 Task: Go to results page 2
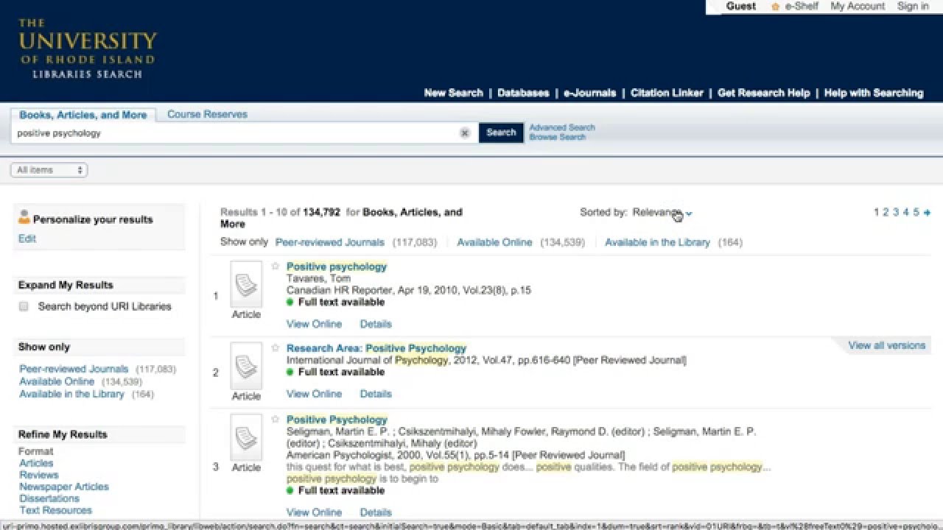pos(886,212)
